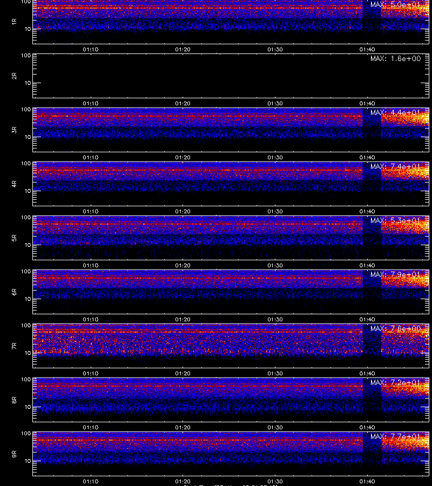This screenshot has width=432, height=486.
Task: Click the 10 axis value of 2R
Action: click(28, 83)
